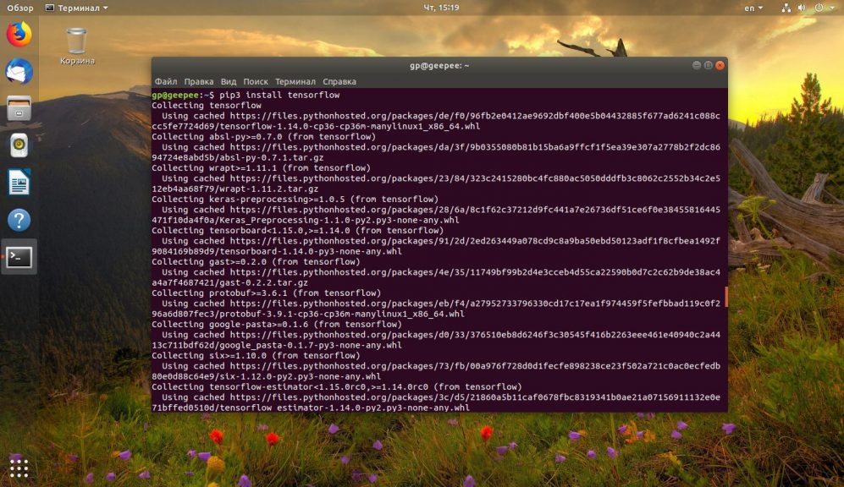This screenshot has height=487, width=844.
Task: Close the terminal window
Action: coord(720,65)
